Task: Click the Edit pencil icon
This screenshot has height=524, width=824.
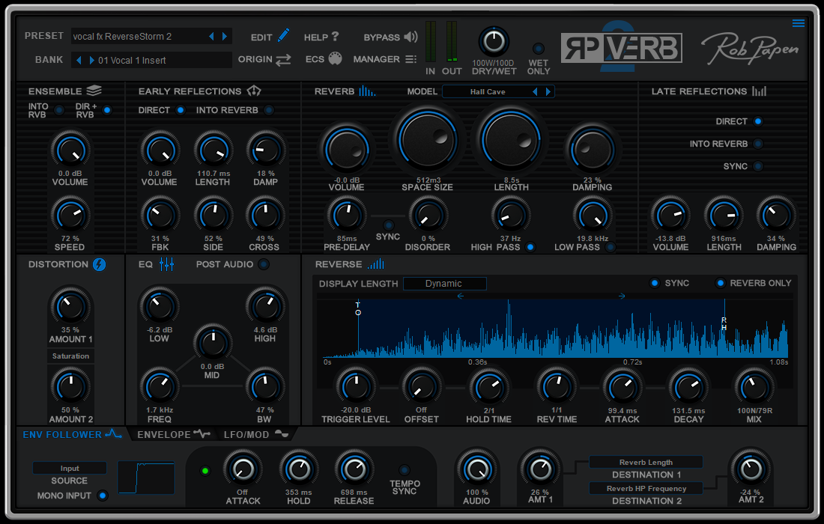Action: 283,36
